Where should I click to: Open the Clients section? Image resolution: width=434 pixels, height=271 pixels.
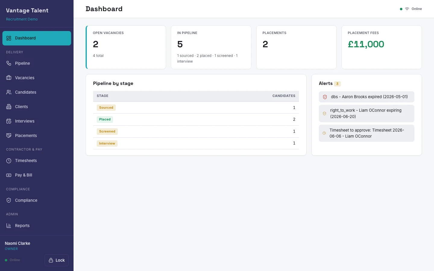pyautogui.click(x=37, y=107)
